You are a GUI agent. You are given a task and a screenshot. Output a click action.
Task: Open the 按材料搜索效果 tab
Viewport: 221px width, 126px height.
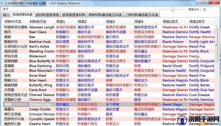pos(47,15)
